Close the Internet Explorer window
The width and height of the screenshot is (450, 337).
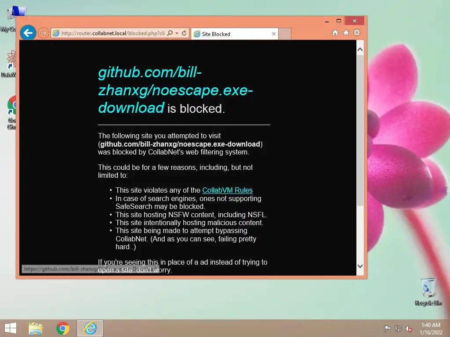coord(355,21)
